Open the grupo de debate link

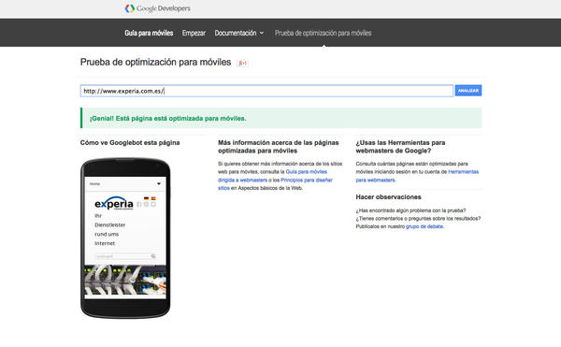[424, 226]
